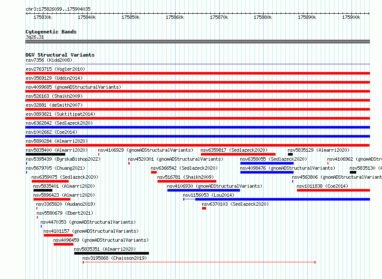382x279 pixels.
Task: Open nsv5679705 (Chuang2021) label
Action: click(x=55, y=168)
